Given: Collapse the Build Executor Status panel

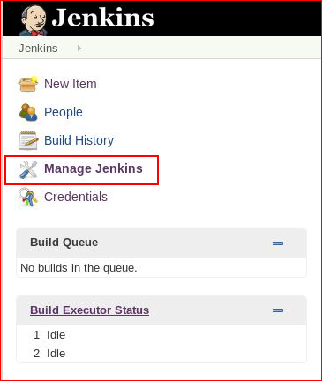Looking at the screenshot, I should pos(278,310).
